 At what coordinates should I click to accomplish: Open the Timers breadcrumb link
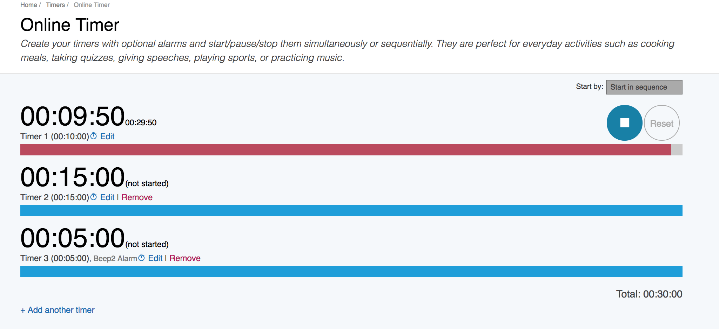coord(55,5)
